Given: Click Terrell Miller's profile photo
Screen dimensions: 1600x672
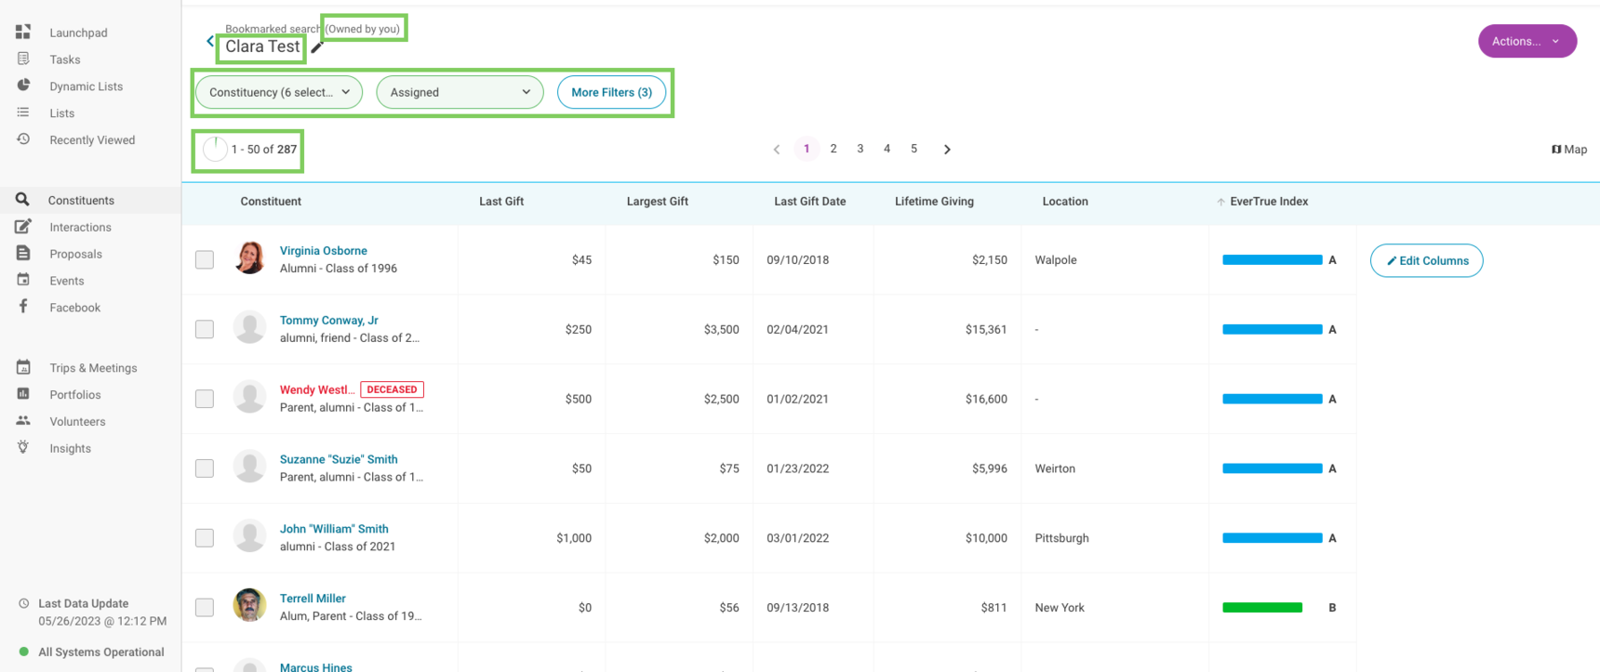Looking at the screenshot, I should [249, 605].
